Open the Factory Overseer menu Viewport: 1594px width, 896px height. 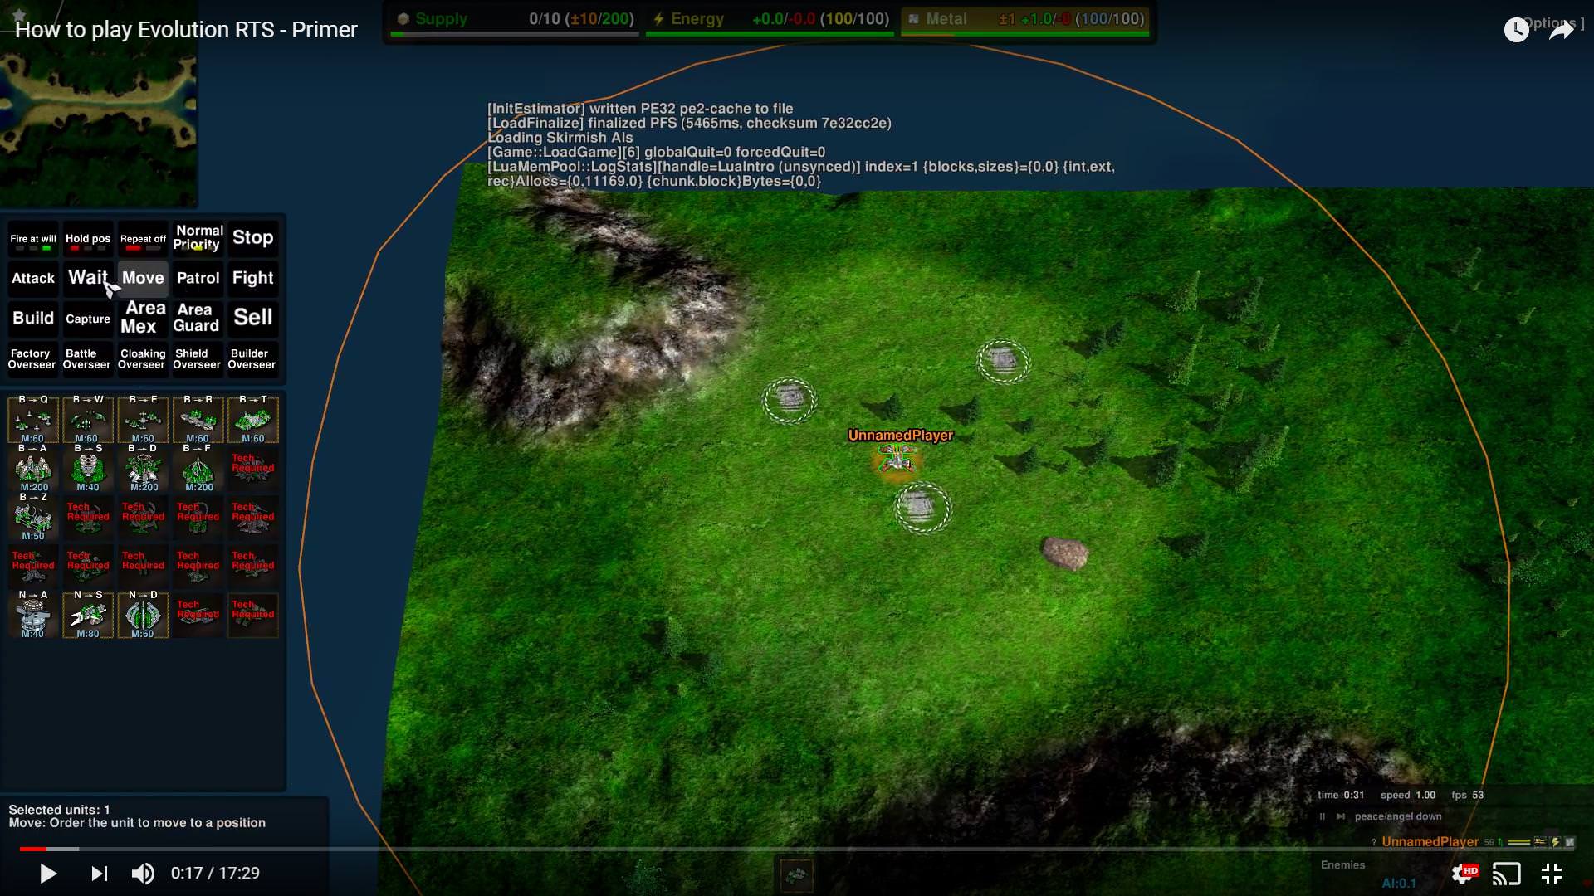(x=32, y=358)
